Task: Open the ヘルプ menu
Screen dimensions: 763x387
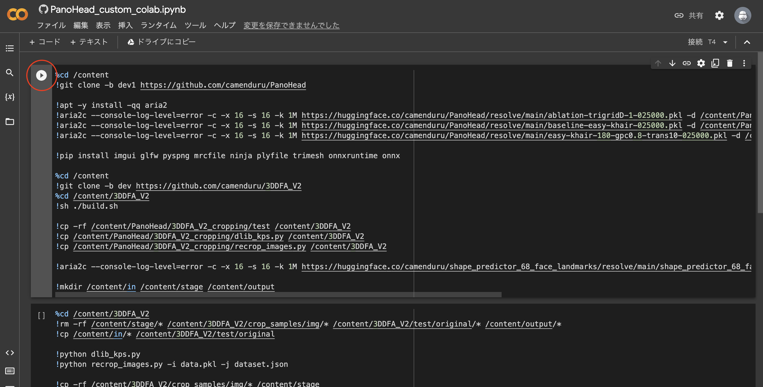Action: (225, 25)
